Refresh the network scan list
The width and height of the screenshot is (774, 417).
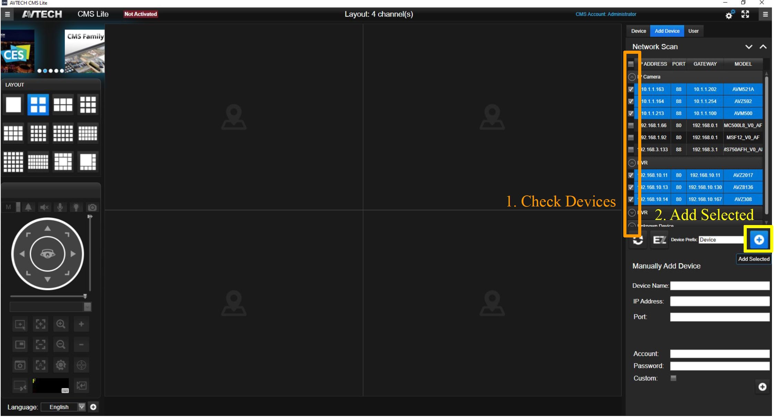638,241
